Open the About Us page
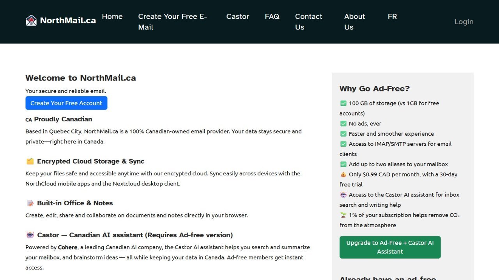Image resolution: width=499 pixels, height=280 pixels. coord(355,22)
